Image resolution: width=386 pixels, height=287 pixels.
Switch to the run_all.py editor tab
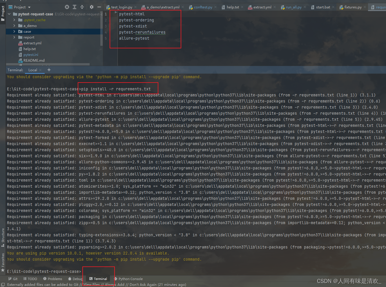click(293, 7)
